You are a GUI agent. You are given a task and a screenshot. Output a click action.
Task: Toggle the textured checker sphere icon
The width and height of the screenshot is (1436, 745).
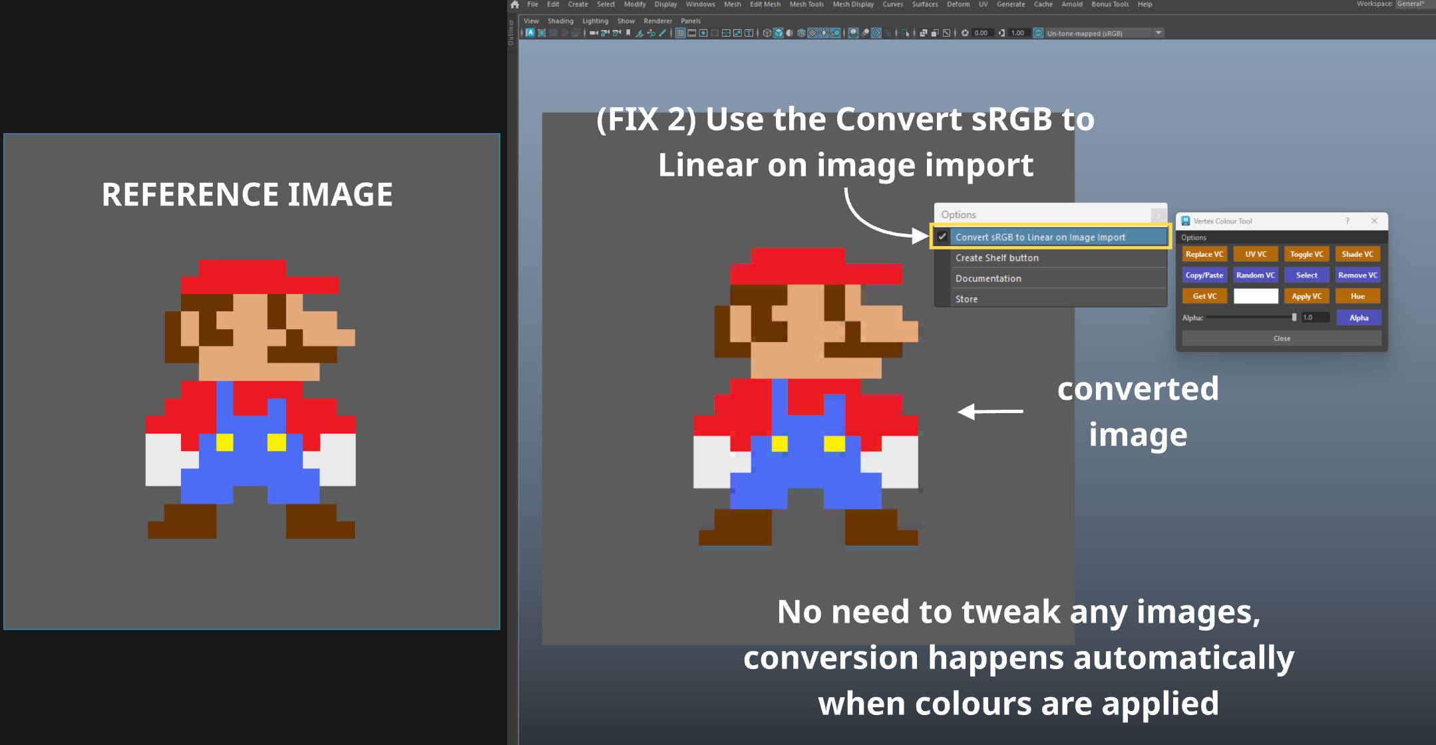tap(812, 33)
